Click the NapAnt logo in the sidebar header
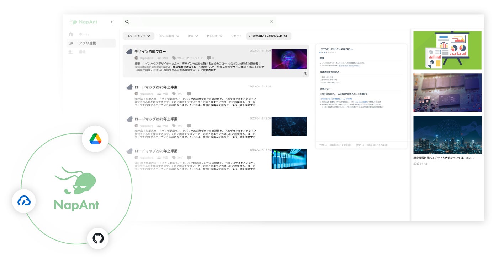 [x=84, y=22]
